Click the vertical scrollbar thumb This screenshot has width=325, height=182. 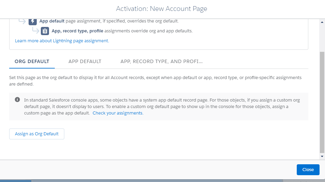coord(322,102)
